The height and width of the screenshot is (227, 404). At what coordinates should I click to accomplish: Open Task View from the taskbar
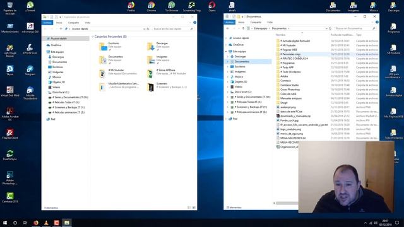tap(25, 223)
